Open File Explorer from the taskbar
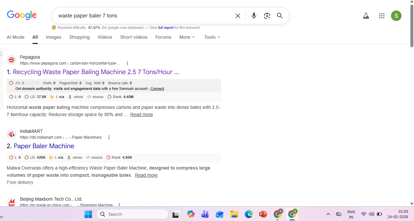414x221 pixels. [x=234, y=214]
